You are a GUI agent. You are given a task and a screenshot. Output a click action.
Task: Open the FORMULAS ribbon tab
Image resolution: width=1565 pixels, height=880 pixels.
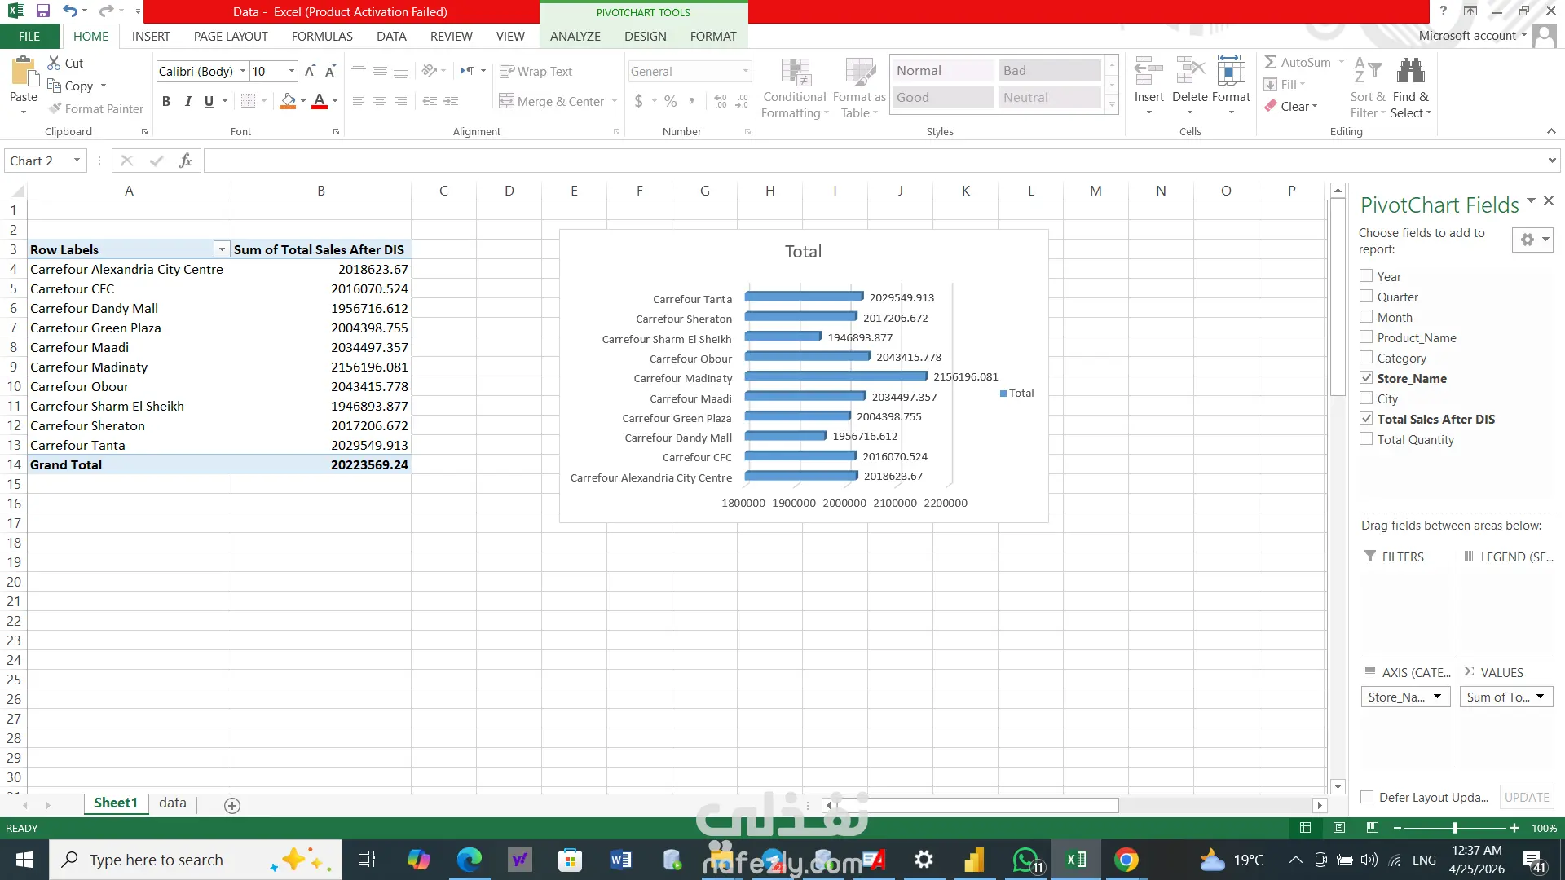[322, 36]
